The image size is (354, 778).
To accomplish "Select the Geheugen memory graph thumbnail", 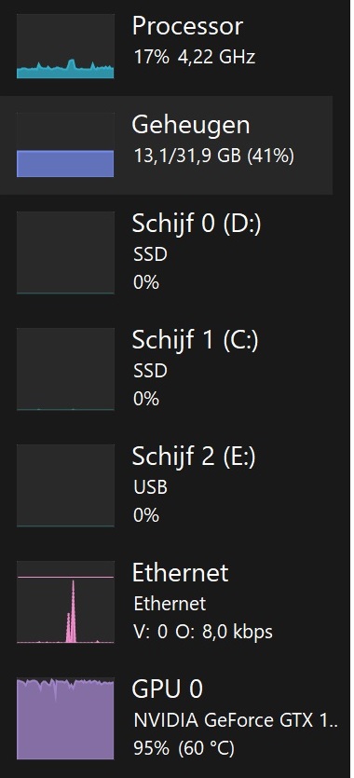I will 65,144.
